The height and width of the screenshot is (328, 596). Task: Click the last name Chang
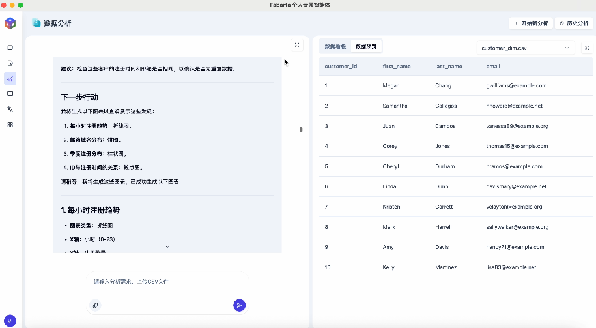pos(443,85)
